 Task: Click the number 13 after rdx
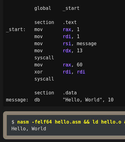pos(80,51)
